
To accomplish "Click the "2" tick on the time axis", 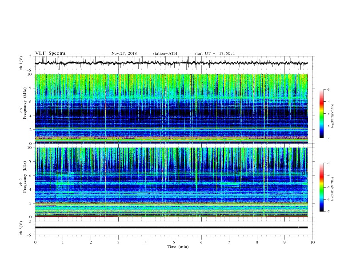I will click(x=91, y=242).
